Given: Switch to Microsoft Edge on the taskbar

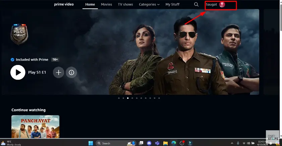Looking at the screenshot, I should (x=174, y=143).
